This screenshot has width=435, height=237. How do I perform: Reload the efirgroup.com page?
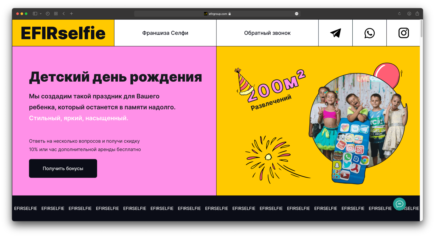point(400,14)
